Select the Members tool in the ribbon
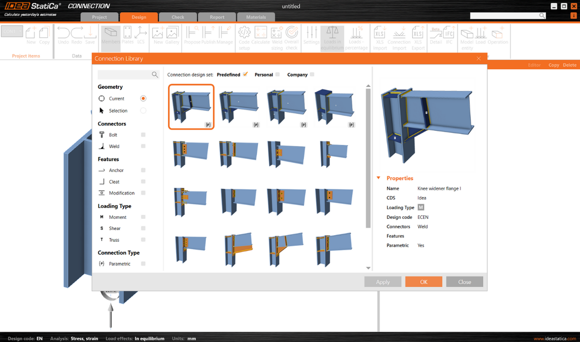Image resolution: width=580 pixels, height=342 pixels. pos(110,36)
